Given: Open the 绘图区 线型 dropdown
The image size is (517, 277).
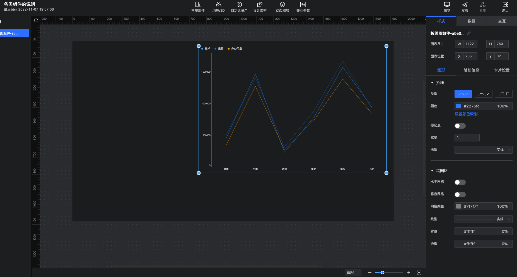Looking at the screenshot, I should coord(483,219).
